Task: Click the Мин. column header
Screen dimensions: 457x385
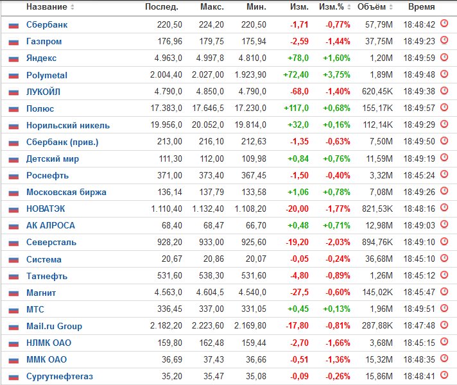Action: (x=257, y=6)
